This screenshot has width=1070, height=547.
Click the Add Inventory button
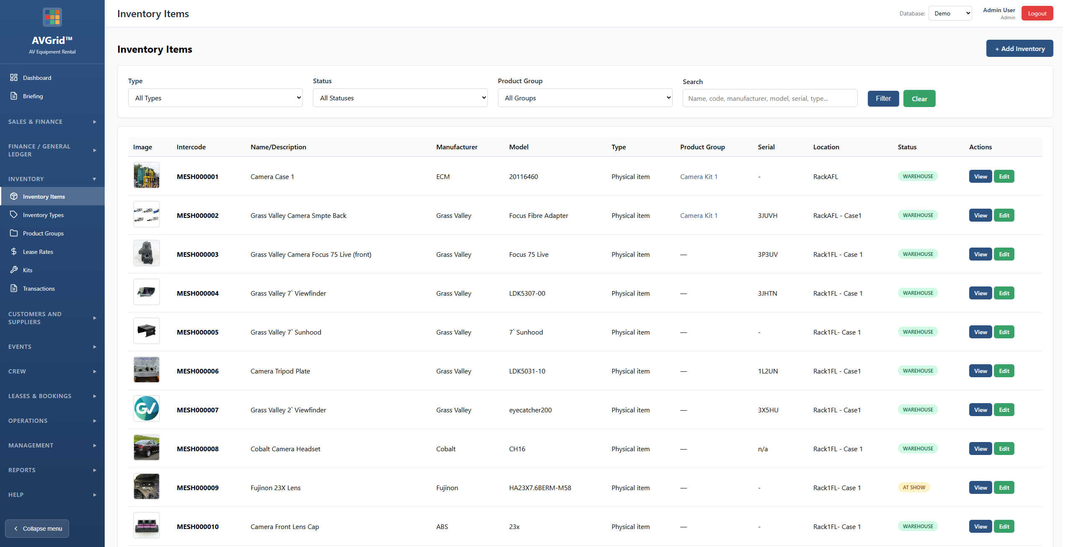[1019, 48]
